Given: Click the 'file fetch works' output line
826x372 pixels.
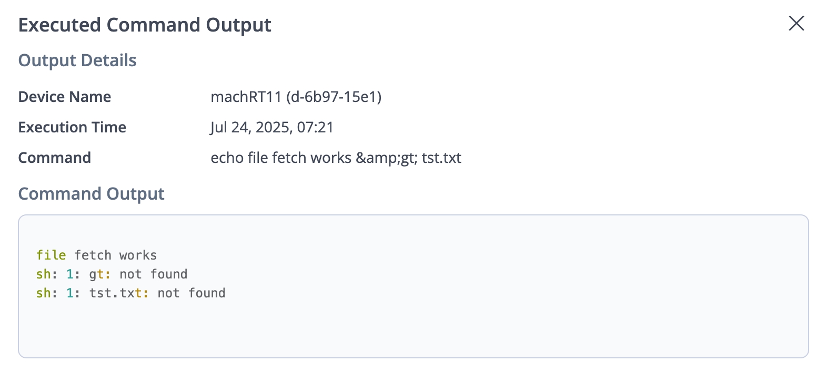Looking at the screenshot, I should pyautogui.click(x=97, y=255).
